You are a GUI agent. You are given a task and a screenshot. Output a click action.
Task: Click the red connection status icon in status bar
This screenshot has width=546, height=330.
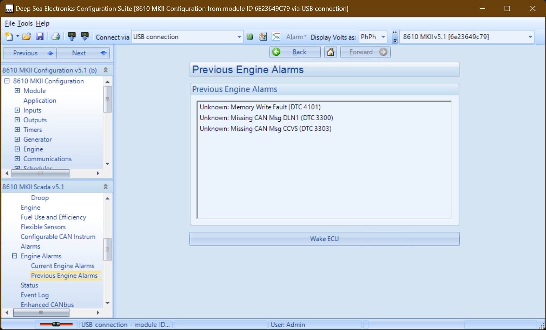pyautogui.click(x=56, y=324)
